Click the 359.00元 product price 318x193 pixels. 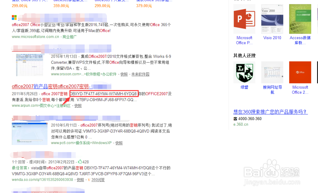pyautogui.click(x=61, y=6)
